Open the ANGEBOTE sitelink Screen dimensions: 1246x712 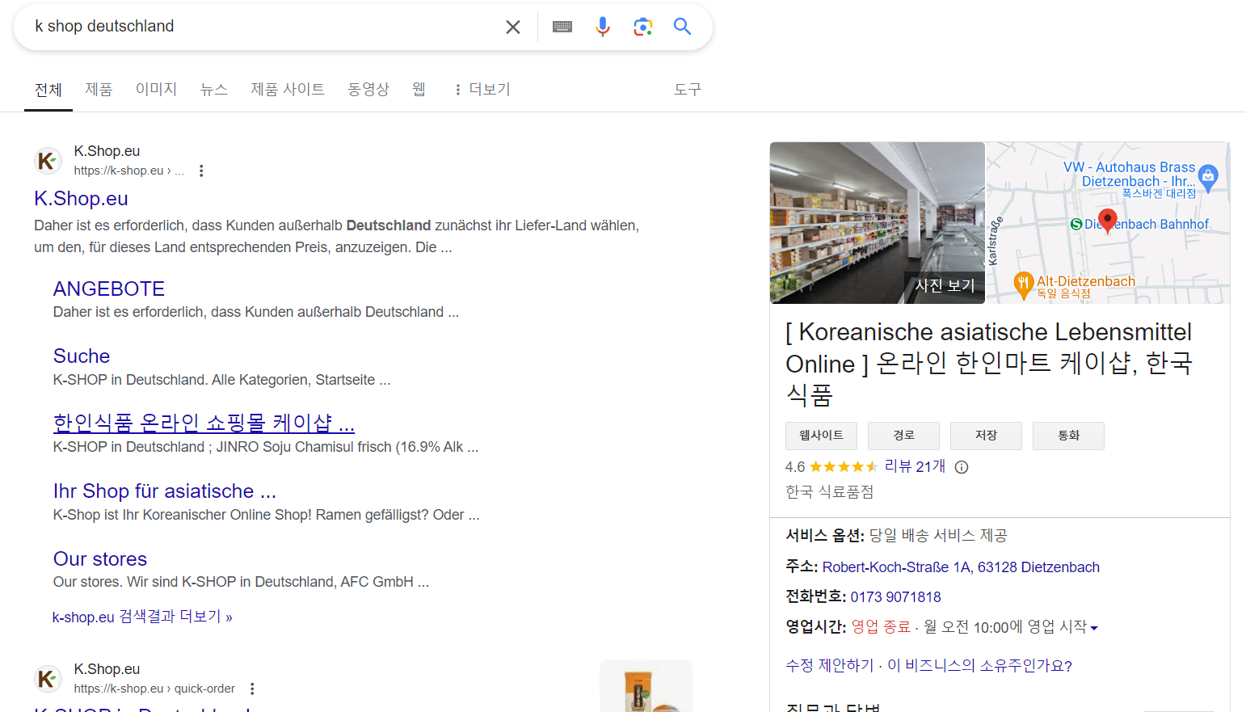pos(109,289)
